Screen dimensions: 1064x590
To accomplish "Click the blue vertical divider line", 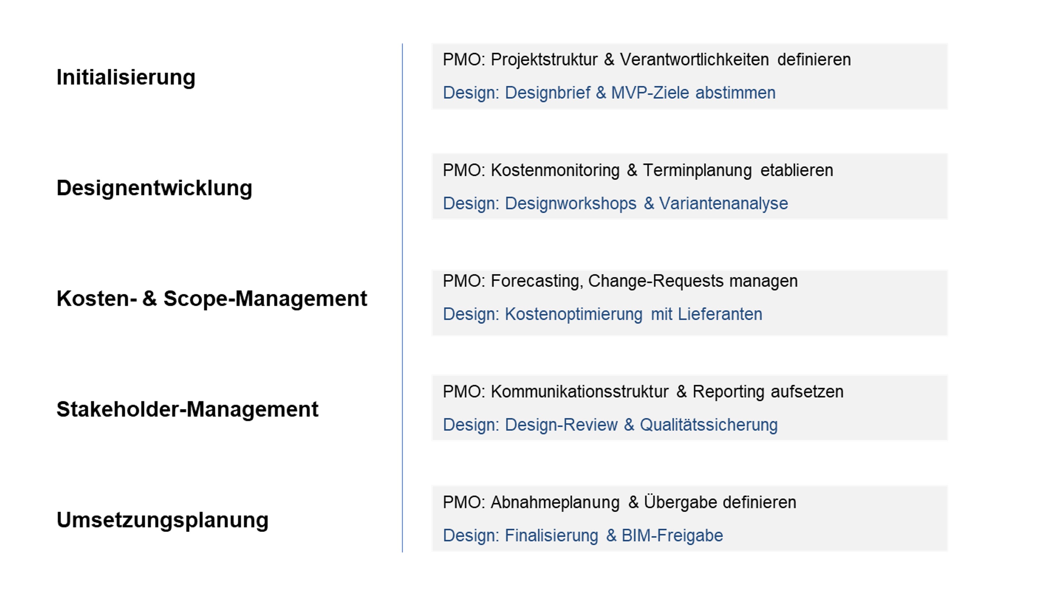I will [402, 298].
